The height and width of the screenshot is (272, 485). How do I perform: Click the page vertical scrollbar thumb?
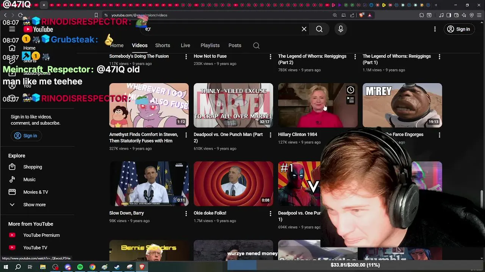(x=482, y=199)
